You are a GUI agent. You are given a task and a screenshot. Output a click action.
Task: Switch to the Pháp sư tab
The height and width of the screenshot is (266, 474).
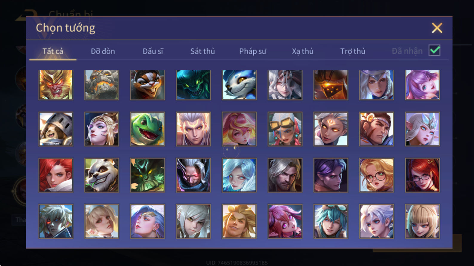pyautogui.click(x=253, y=51)
